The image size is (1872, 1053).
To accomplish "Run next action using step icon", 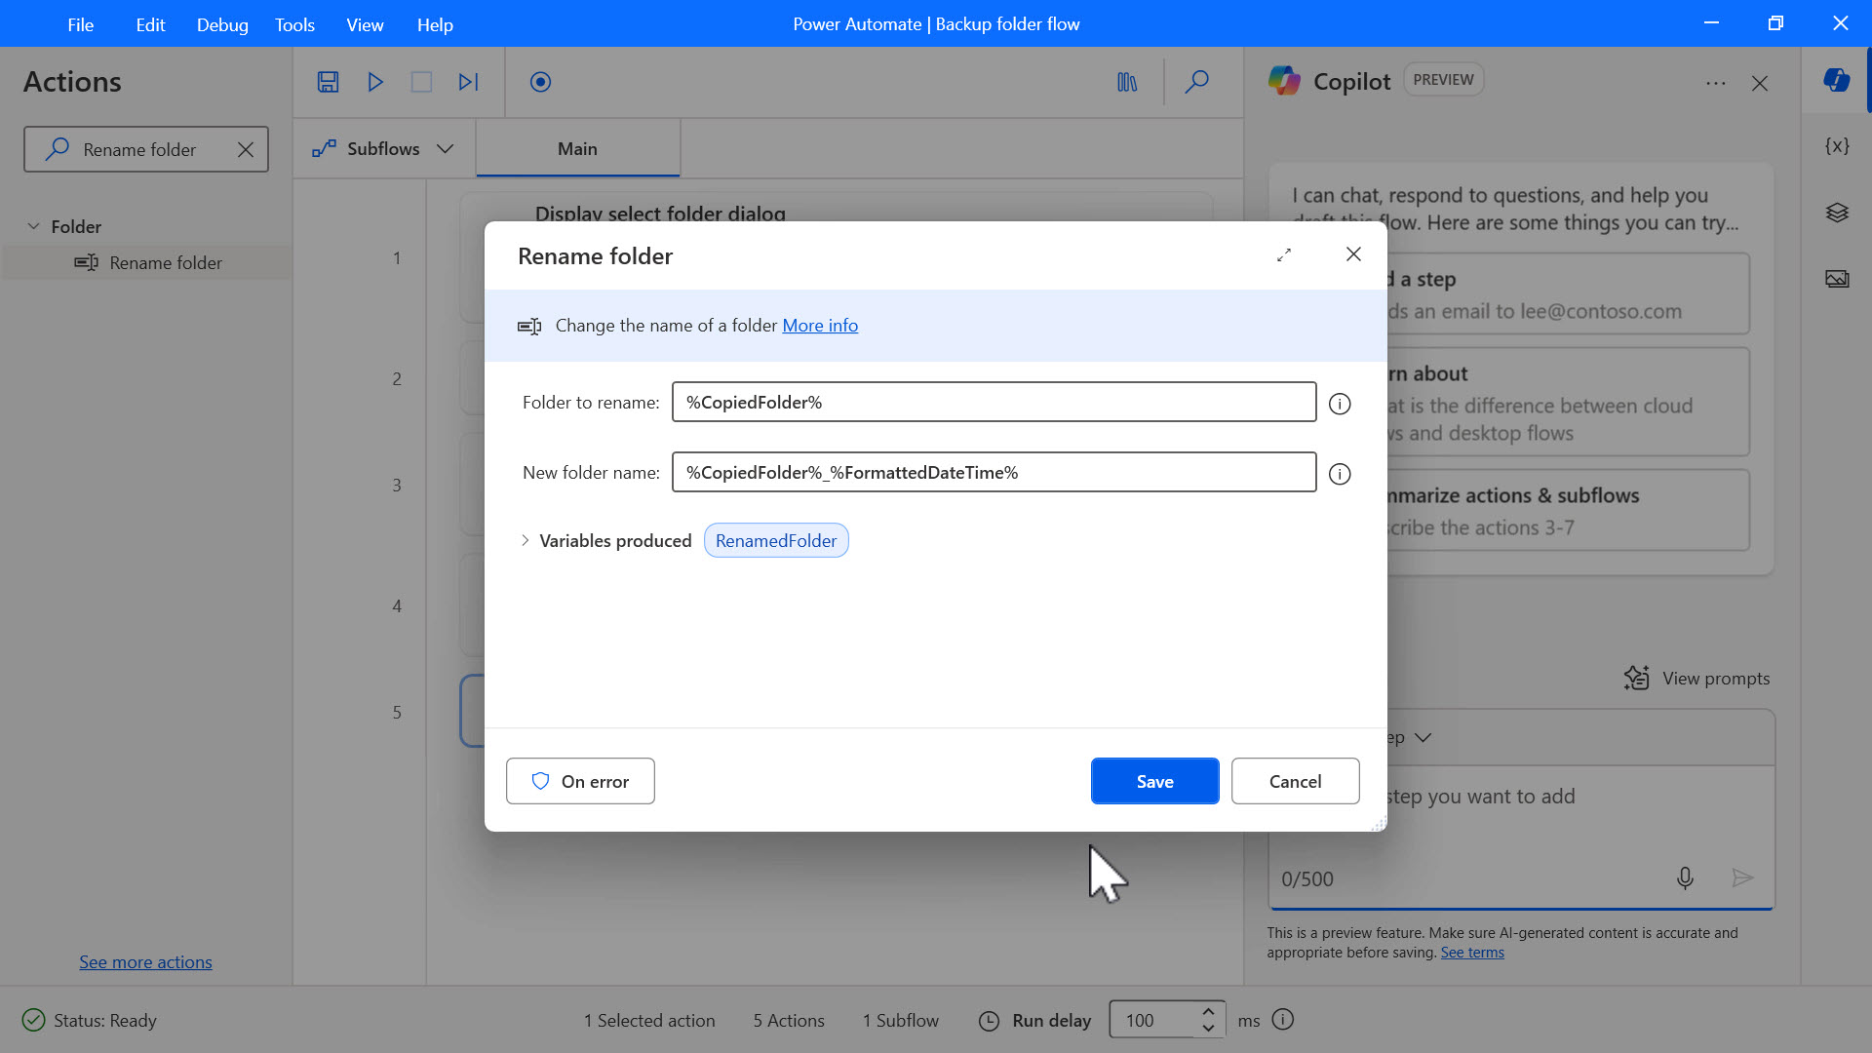I will (x=468, y=82).
